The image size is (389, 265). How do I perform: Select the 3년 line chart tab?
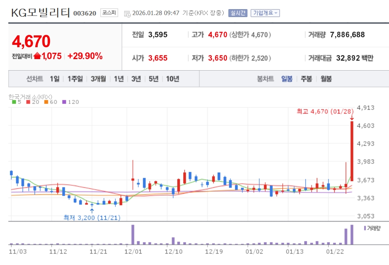136,79
